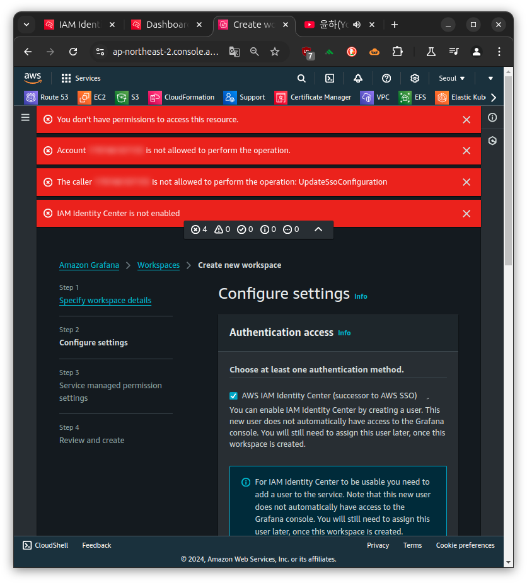Click the page vertical scrollbar thumb
The height and width of the screenshot is (583, 527).
coord(509,170)
